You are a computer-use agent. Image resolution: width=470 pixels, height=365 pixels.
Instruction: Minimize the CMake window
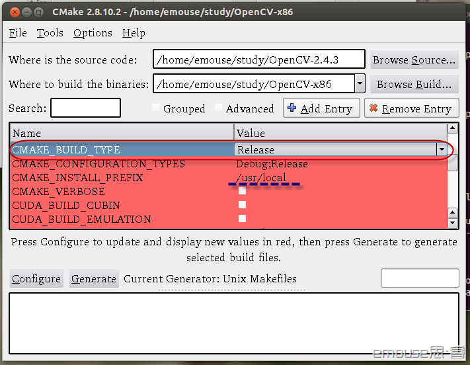[x=26, y=13]
